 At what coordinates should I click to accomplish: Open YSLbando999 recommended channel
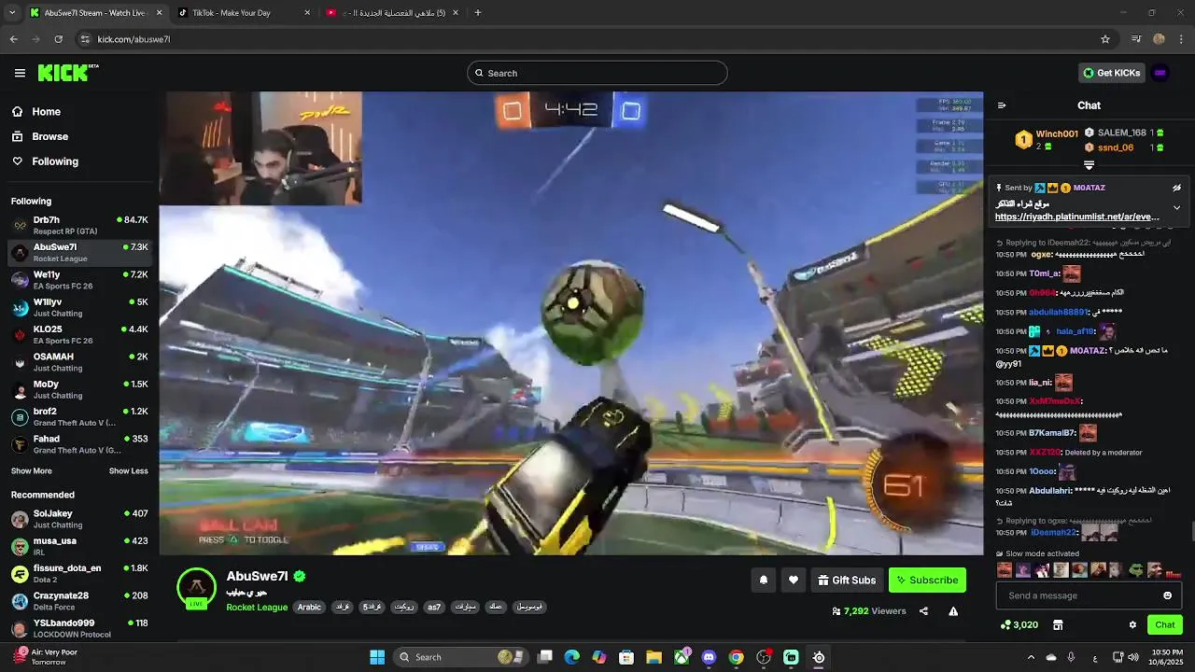(79, 628)
